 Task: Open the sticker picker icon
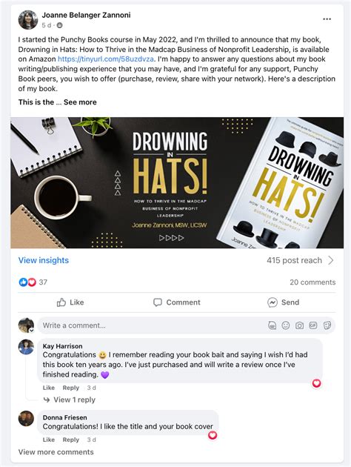point(327,325)
